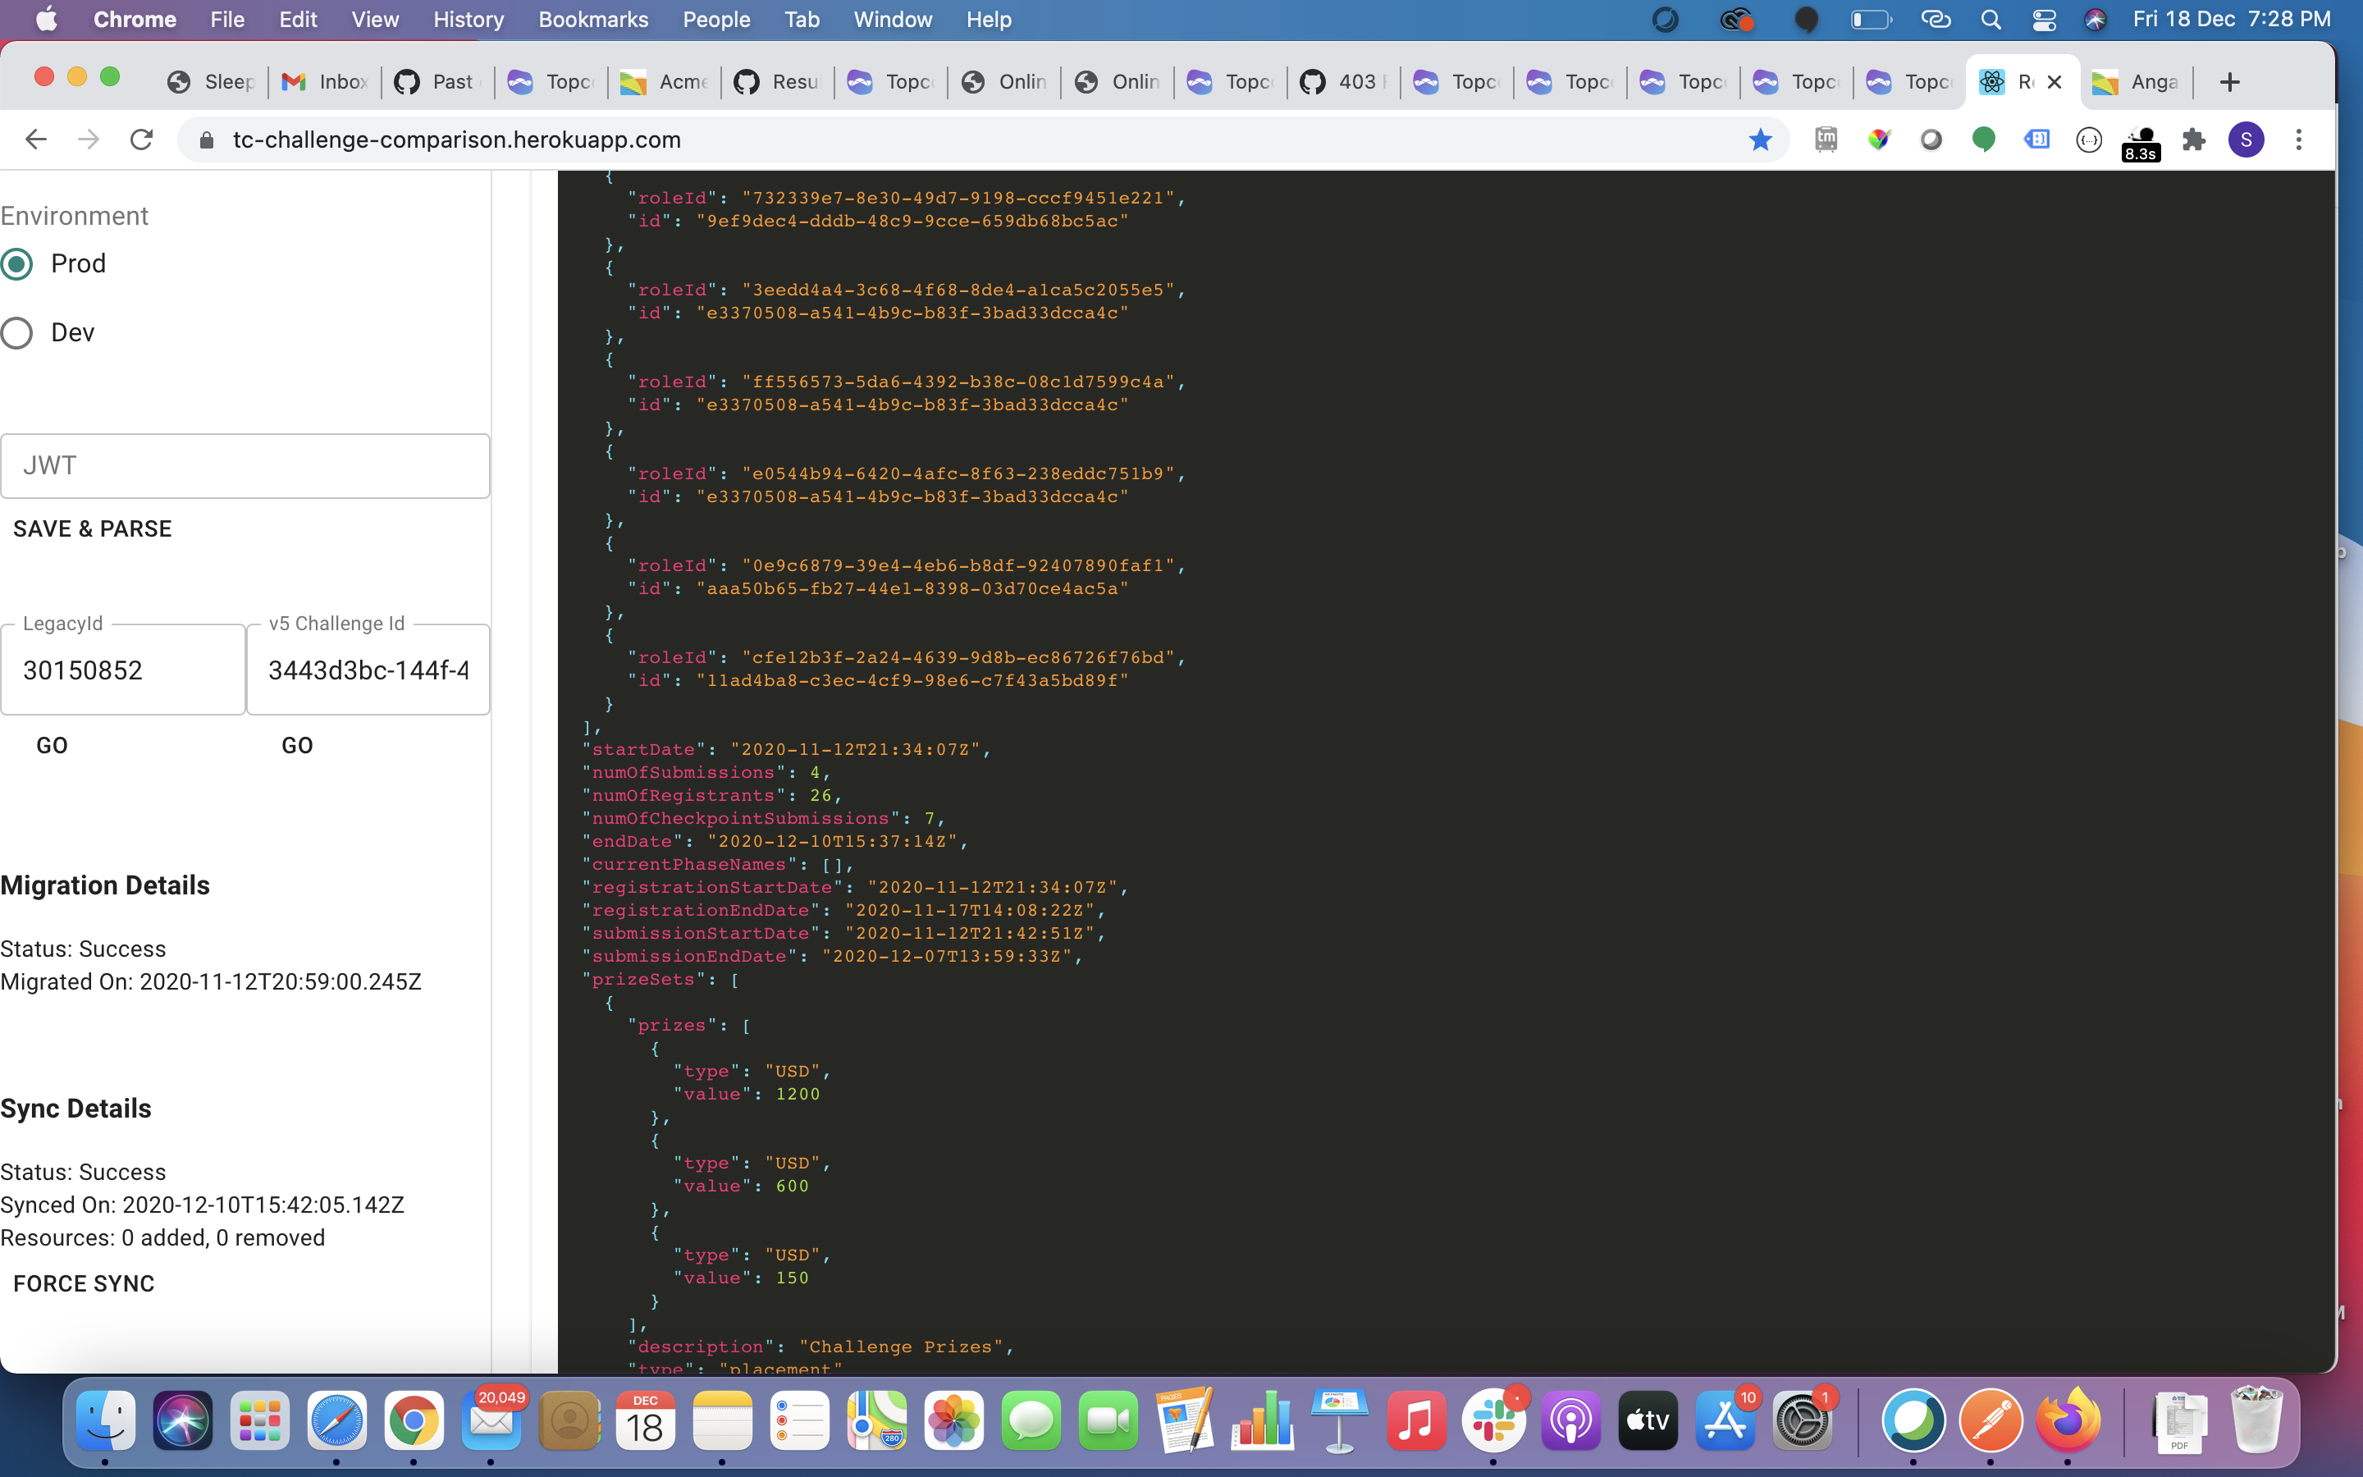2363x1477 pixels.
Task: Open Chrome three-dot menu
Action: (2298, 139)
